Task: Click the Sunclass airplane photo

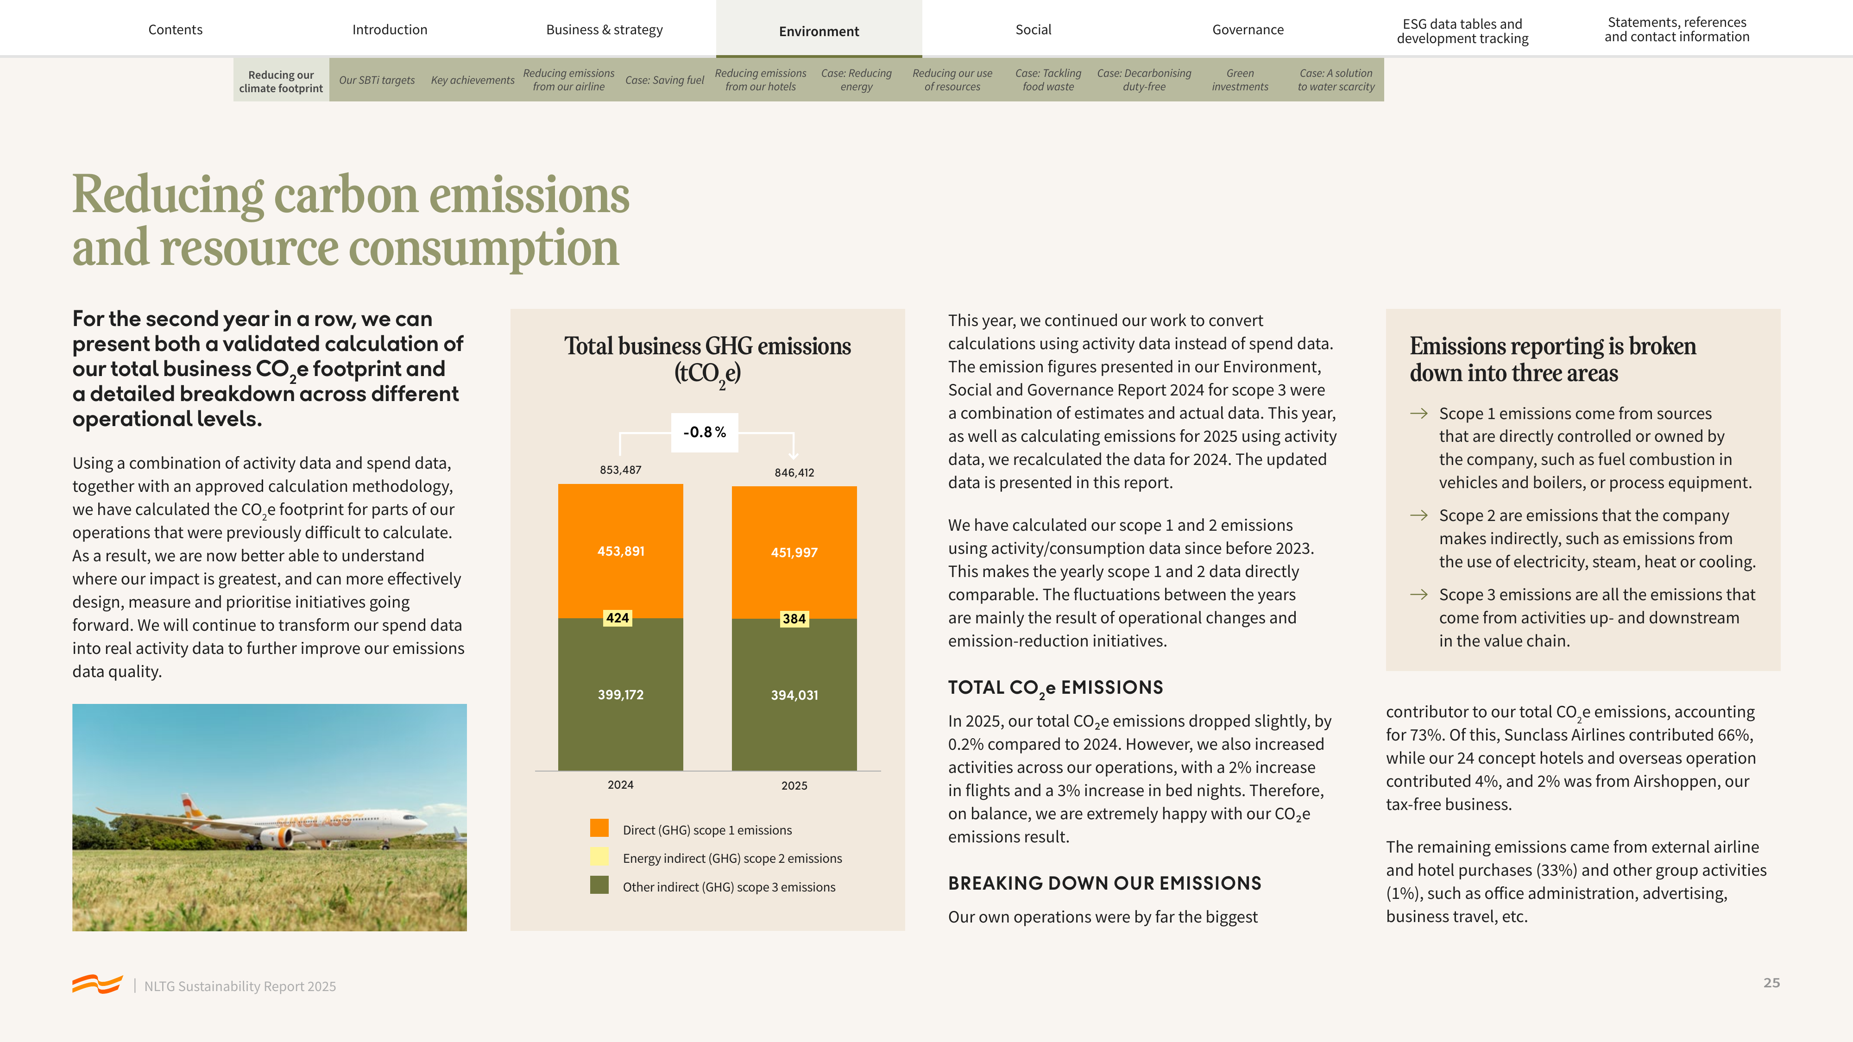Action: click(x=269, y=818)
